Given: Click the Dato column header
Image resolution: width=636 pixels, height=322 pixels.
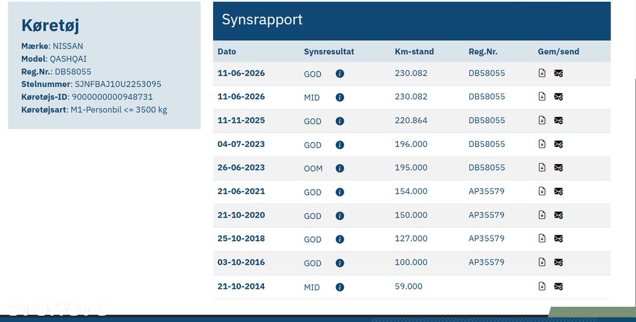Looking at the screenshot, I should pyautogui.click(x=227, y=52).
